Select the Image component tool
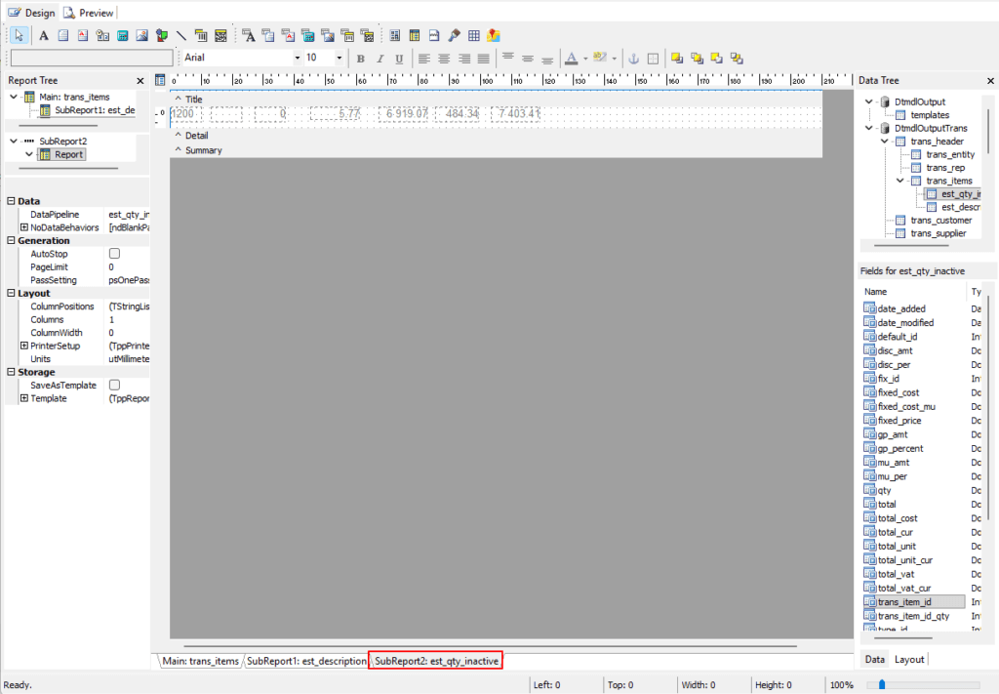This screenshot has width=999, height=694. pyautogui.click(x=142, y=35)
